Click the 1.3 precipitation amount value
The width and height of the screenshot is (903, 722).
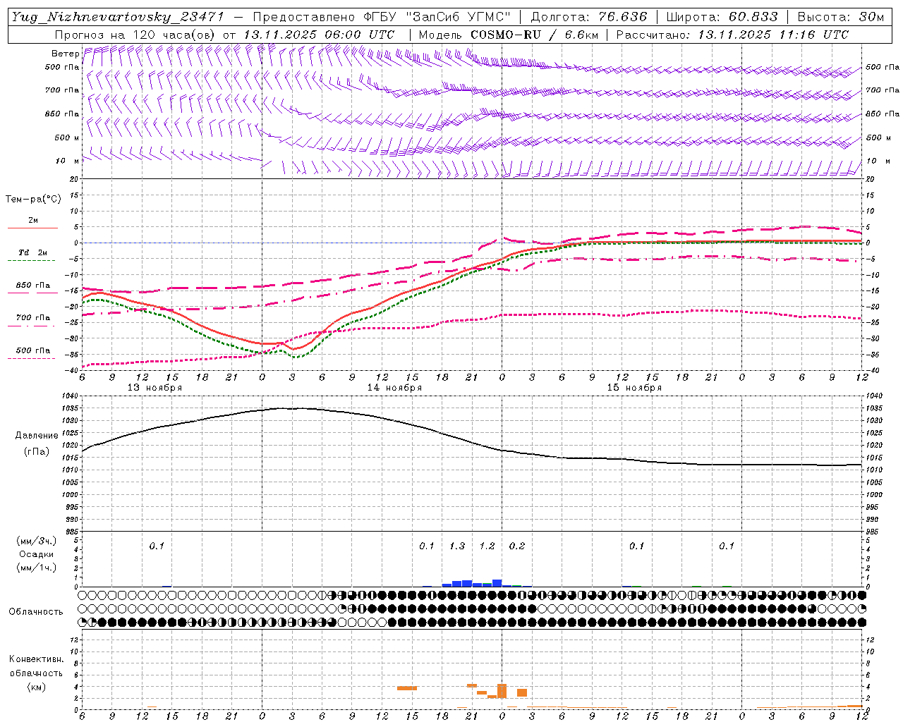tap(456, 546)
